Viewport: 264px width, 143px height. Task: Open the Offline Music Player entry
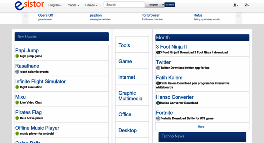pos(37,128)
